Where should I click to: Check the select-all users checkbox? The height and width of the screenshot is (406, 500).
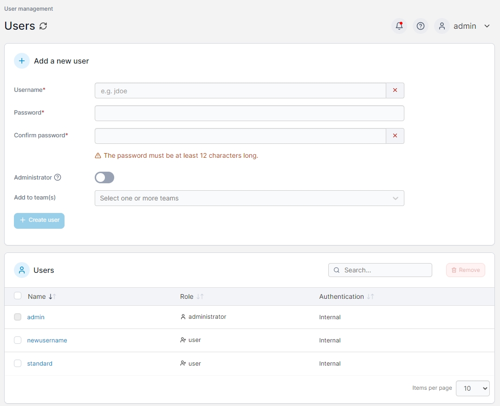(18, 296)
